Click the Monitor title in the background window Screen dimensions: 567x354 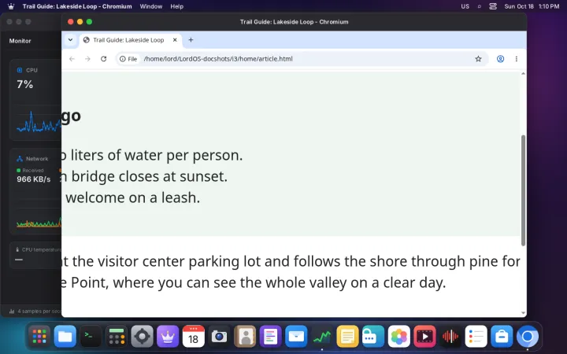20,41
